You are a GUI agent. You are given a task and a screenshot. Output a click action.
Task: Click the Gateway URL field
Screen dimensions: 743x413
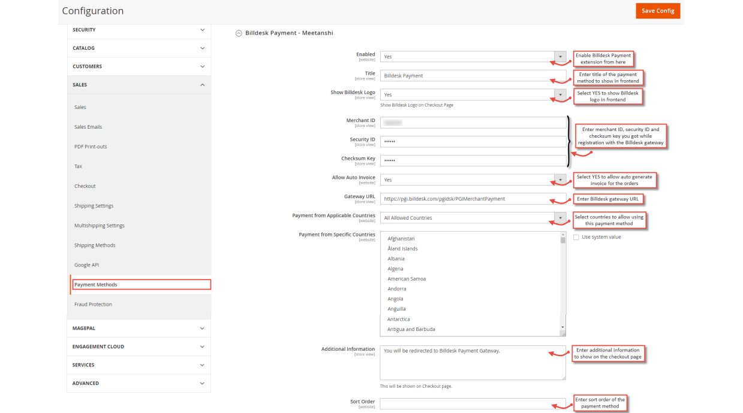tap(473, 199)
